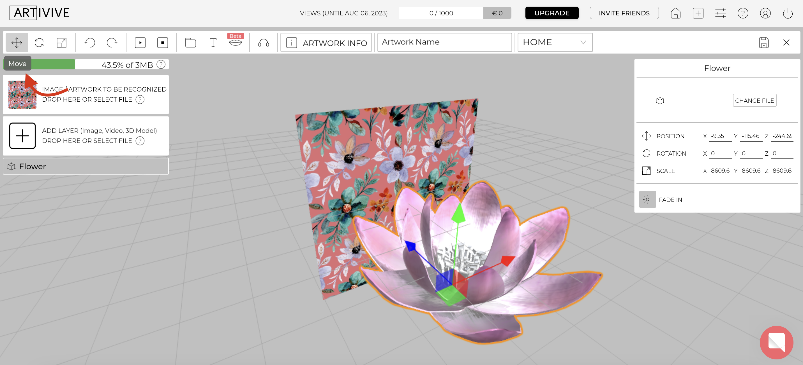Open help question mark in header
Image resolution: width=803 pixels, height=365 pixels.
pyautogui.click(x=743, y=13)
